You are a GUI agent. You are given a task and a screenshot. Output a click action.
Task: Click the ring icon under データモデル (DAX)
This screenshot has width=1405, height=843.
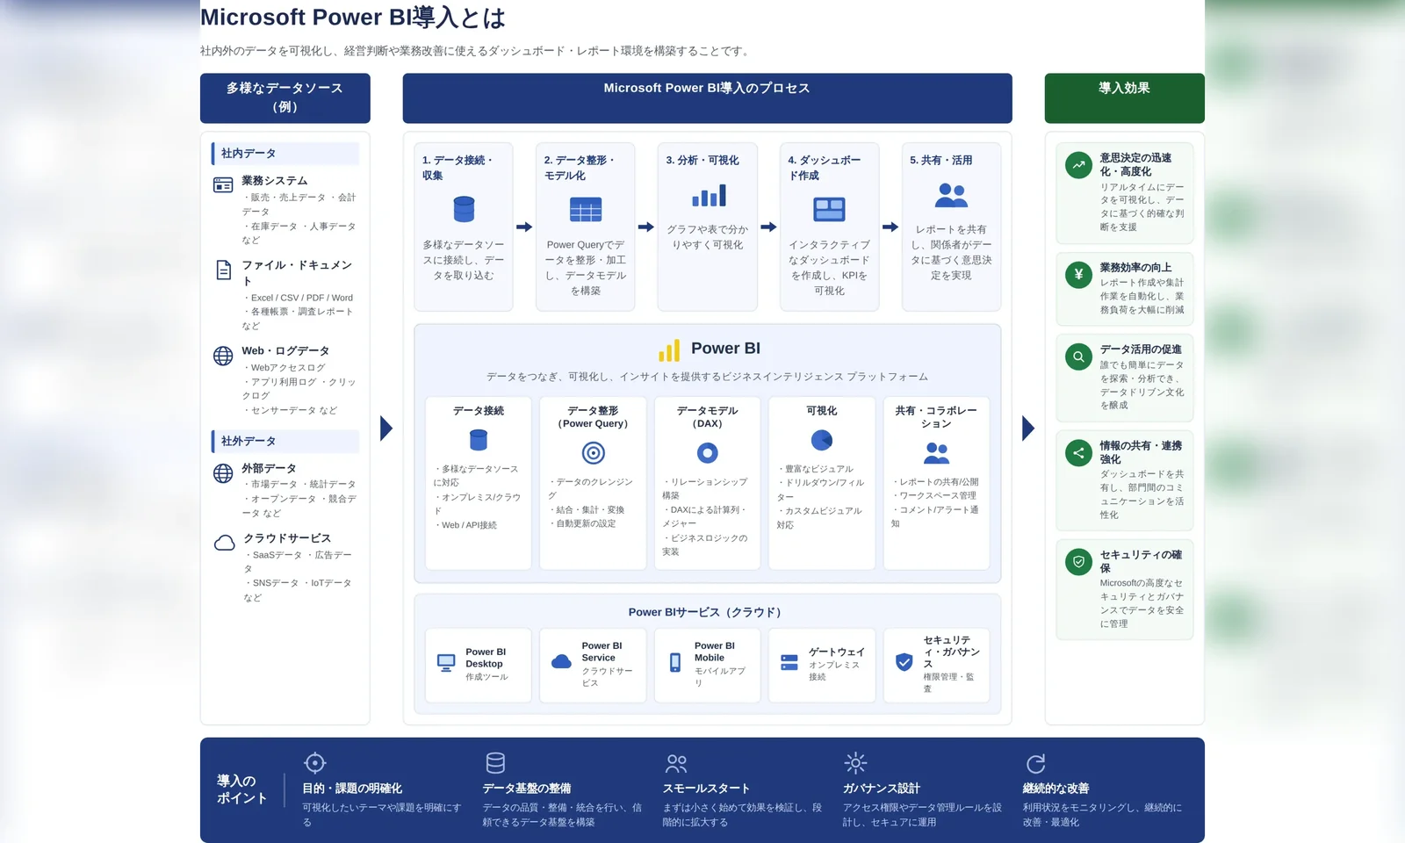pos(708,453)
